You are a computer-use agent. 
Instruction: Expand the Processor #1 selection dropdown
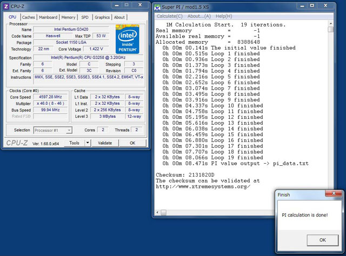69,130
